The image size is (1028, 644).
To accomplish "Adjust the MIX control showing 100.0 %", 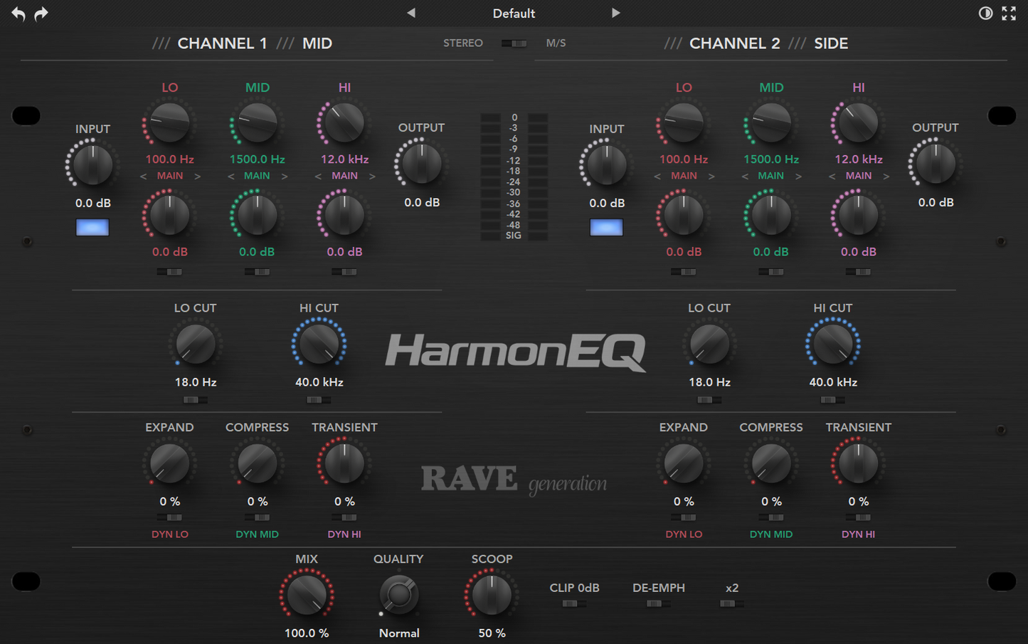I will (307, 595).
